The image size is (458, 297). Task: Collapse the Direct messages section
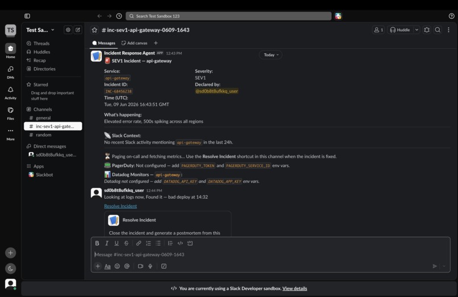(49, 147)
